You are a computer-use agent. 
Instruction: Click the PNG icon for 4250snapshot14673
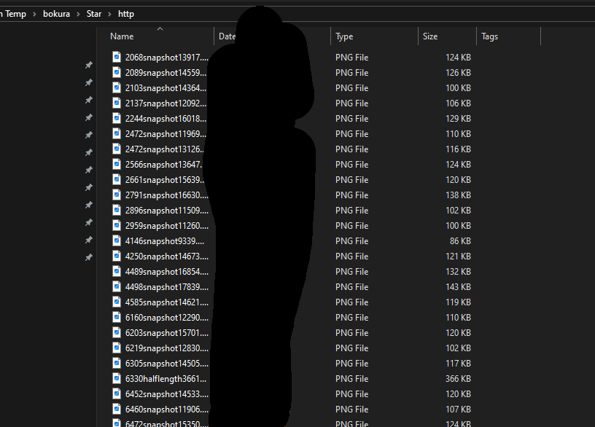[x=117, y=256]
